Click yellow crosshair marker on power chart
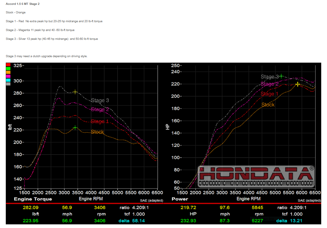Viewport: 327px width, 228px height. [x=297, y=84]
